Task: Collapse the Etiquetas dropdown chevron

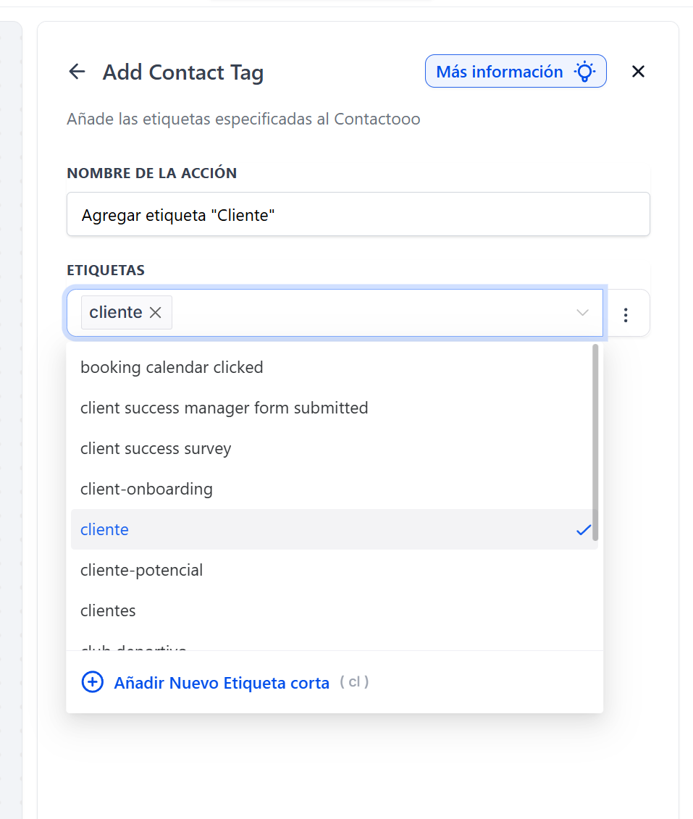Action: click(x=582, y=313)
